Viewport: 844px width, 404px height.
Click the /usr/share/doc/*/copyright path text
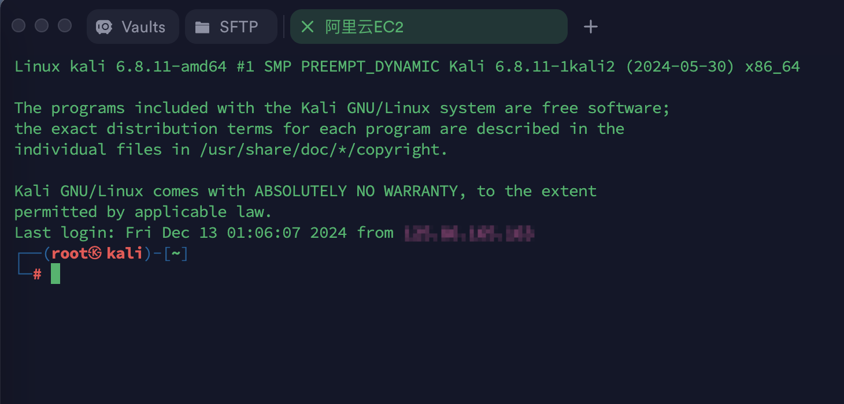click(x=324, y=149)
